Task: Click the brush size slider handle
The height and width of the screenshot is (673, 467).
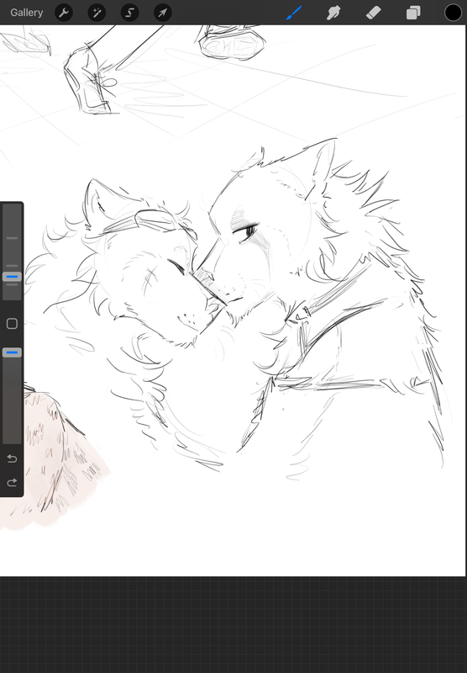Action: 12,277
